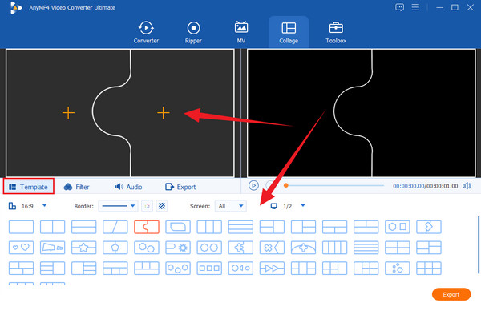Open the MV tab

241,32
